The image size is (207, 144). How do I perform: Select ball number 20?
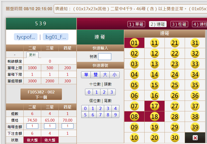155,138
